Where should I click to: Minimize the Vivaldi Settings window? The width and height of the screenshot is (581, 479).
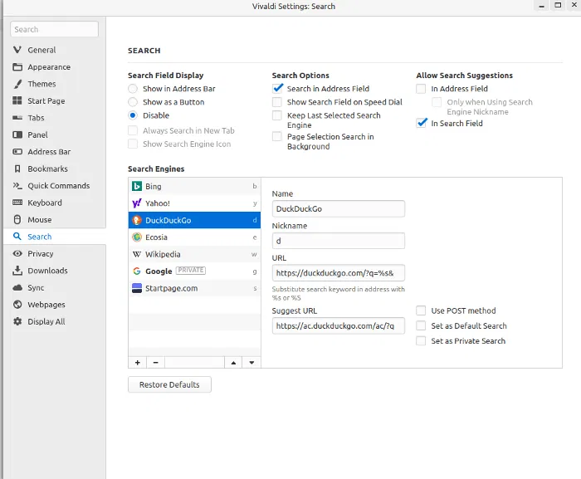pyautogui.click(x=541, y=6)
